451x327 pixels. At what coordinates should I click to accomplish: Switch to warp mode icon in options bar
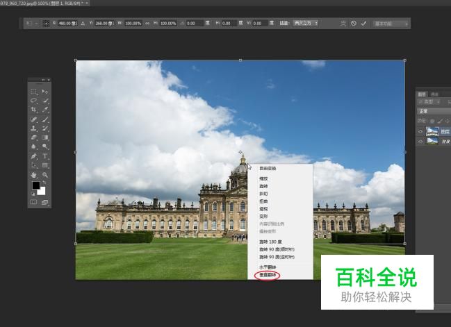click(x=343, y=24)
